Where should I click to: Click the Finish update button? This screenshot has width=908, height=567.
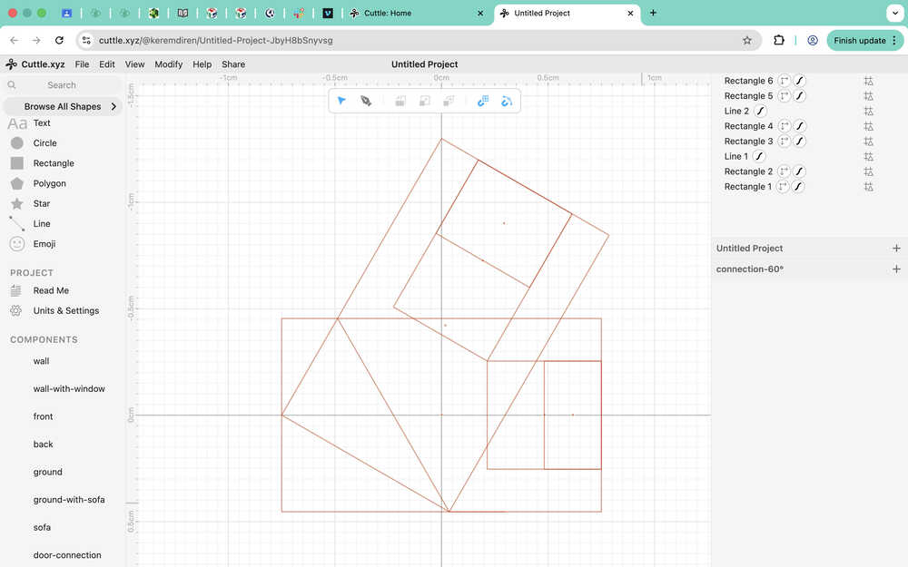859,40
